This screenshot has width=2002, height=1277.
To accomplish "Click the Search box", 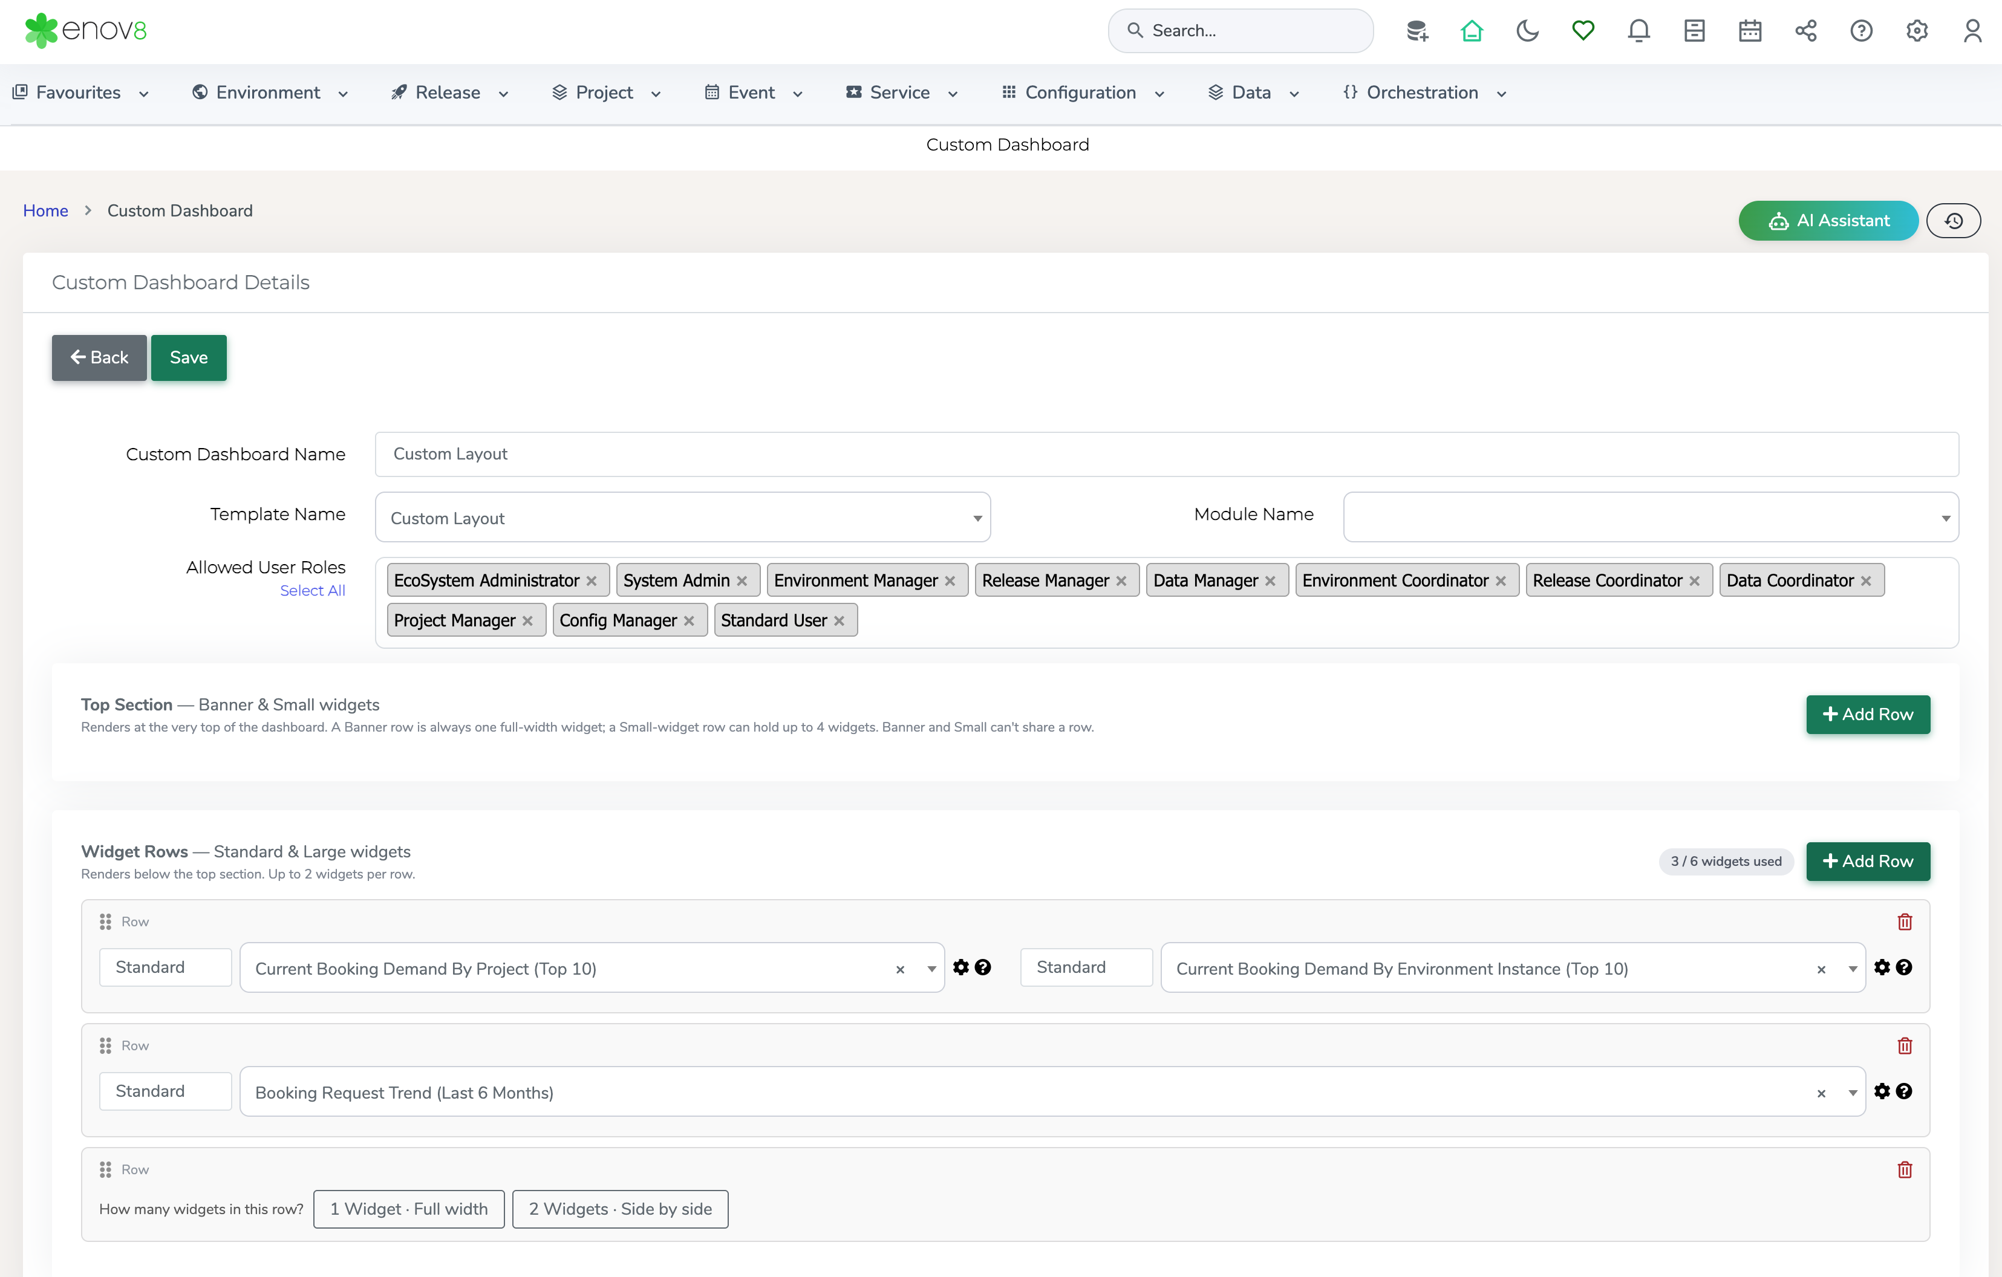I will click(x=1241, y=31).
